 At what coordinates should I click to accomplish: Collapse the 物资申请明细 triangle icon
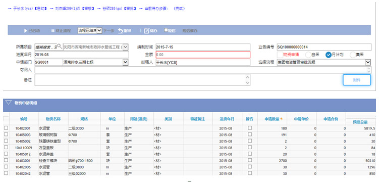(x=9, y=103)
